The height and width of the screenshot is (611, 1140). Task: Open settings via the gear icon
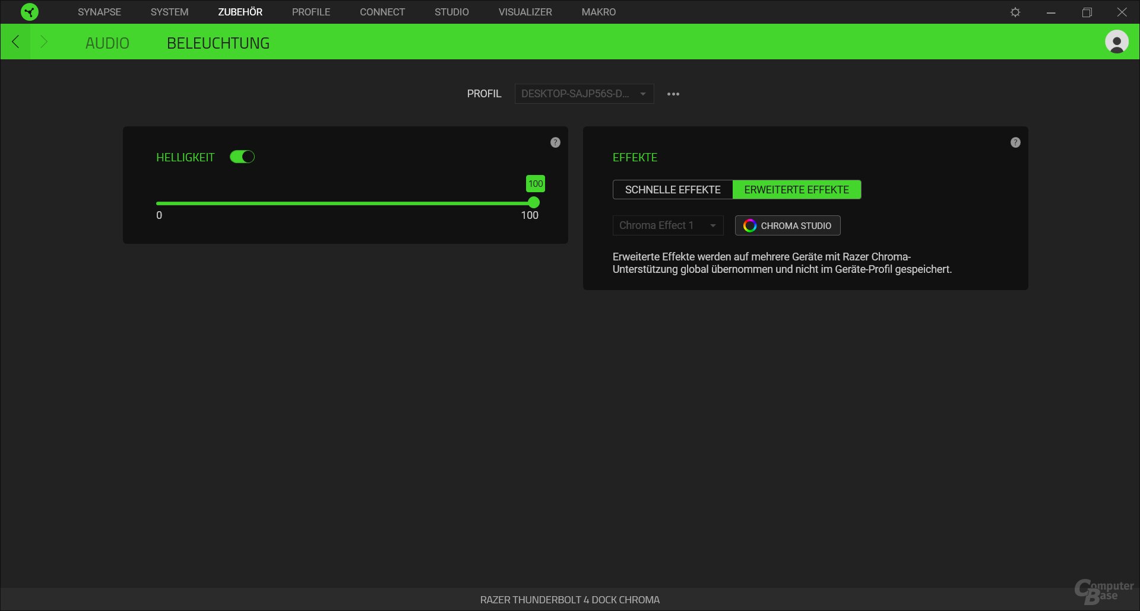point(1015,12)
